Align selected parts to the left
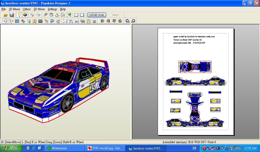Screen dimensions: 260x152 point(103,21)
